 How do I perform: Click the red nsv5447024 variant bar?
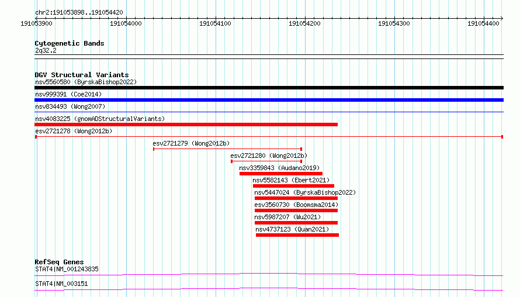point(296,198)
